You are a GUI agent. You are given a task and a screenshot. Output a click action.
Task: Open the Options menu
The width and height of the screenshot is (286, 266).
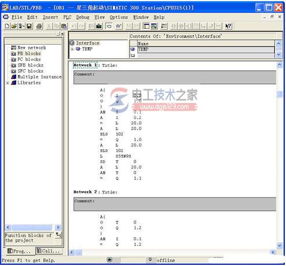click(119, 17)
